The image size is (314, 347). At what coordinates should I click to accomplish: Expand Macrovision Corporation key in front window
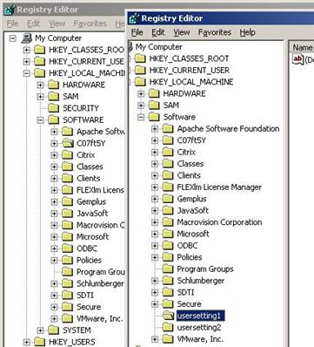(155, 222)
